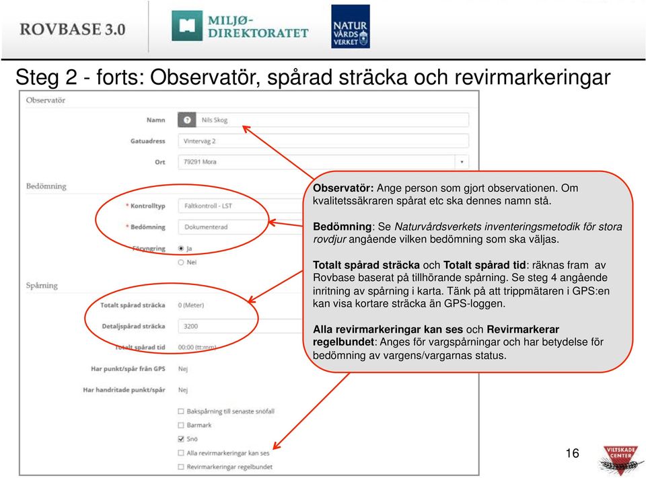Image resolution: width=646 pixels, height=478 pixels.
Task: Enable Bakspårning till senaste snöfall checkbox
Action: click(181, 411)
